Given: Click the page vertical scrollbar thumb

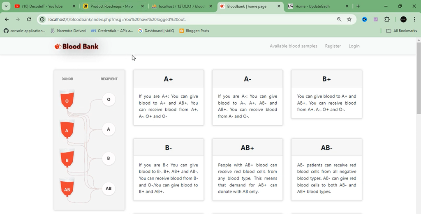Looking at the screenshot, I should click(418, 78).
